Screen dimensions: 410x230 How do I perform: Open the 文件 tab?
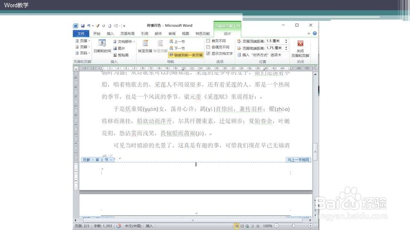coord(81,34)
